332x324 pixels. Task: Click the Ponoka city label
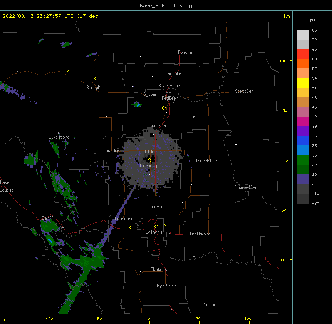coord(185,52)
